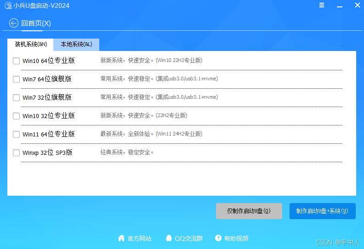Viewport: 364px width, 249px height.
Task: Click the 仅制作启动U盘 button
Action: pos(249,211)
